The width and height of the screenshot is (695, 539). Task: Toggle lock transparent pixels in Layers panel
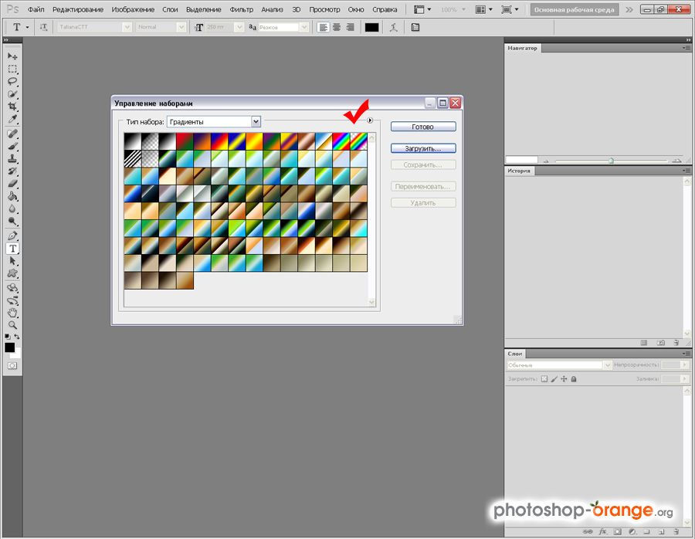click(x=544, y=379)
